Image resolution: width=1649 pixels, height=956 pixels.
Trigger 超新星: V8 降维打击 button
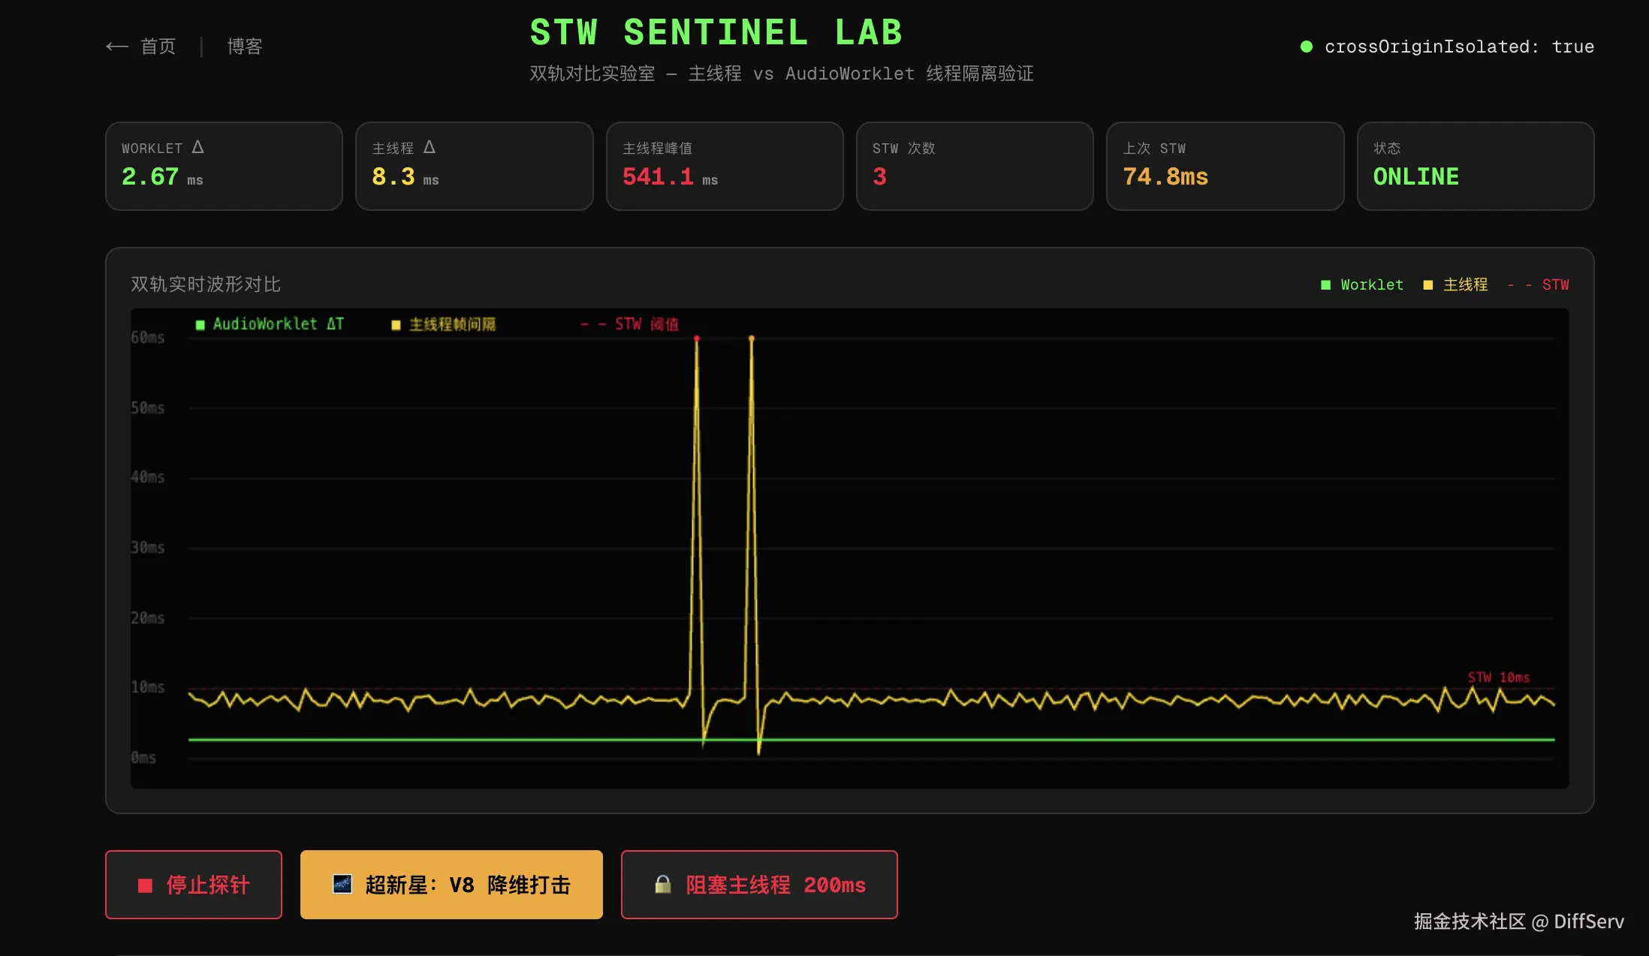point(451,885)
